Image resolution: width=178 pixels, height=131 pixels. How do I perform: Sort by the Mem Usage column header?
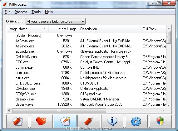point(63,29)
